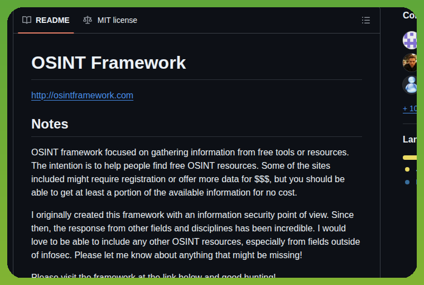Open the outline table of contents icon
The image size is (424, 285).
click(366, 20)
